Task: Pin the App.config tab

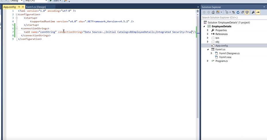Action: (19, 7)
